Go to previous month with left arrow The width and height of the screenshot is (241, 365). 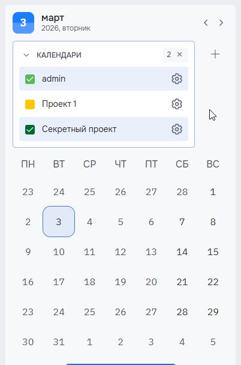206,23
